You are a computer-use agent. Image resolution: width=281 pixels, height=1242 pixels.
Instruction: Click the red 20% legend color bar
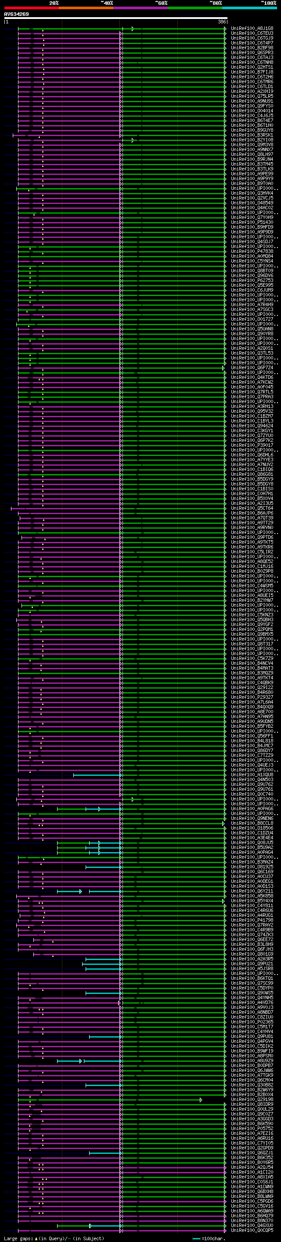(31, 8)
